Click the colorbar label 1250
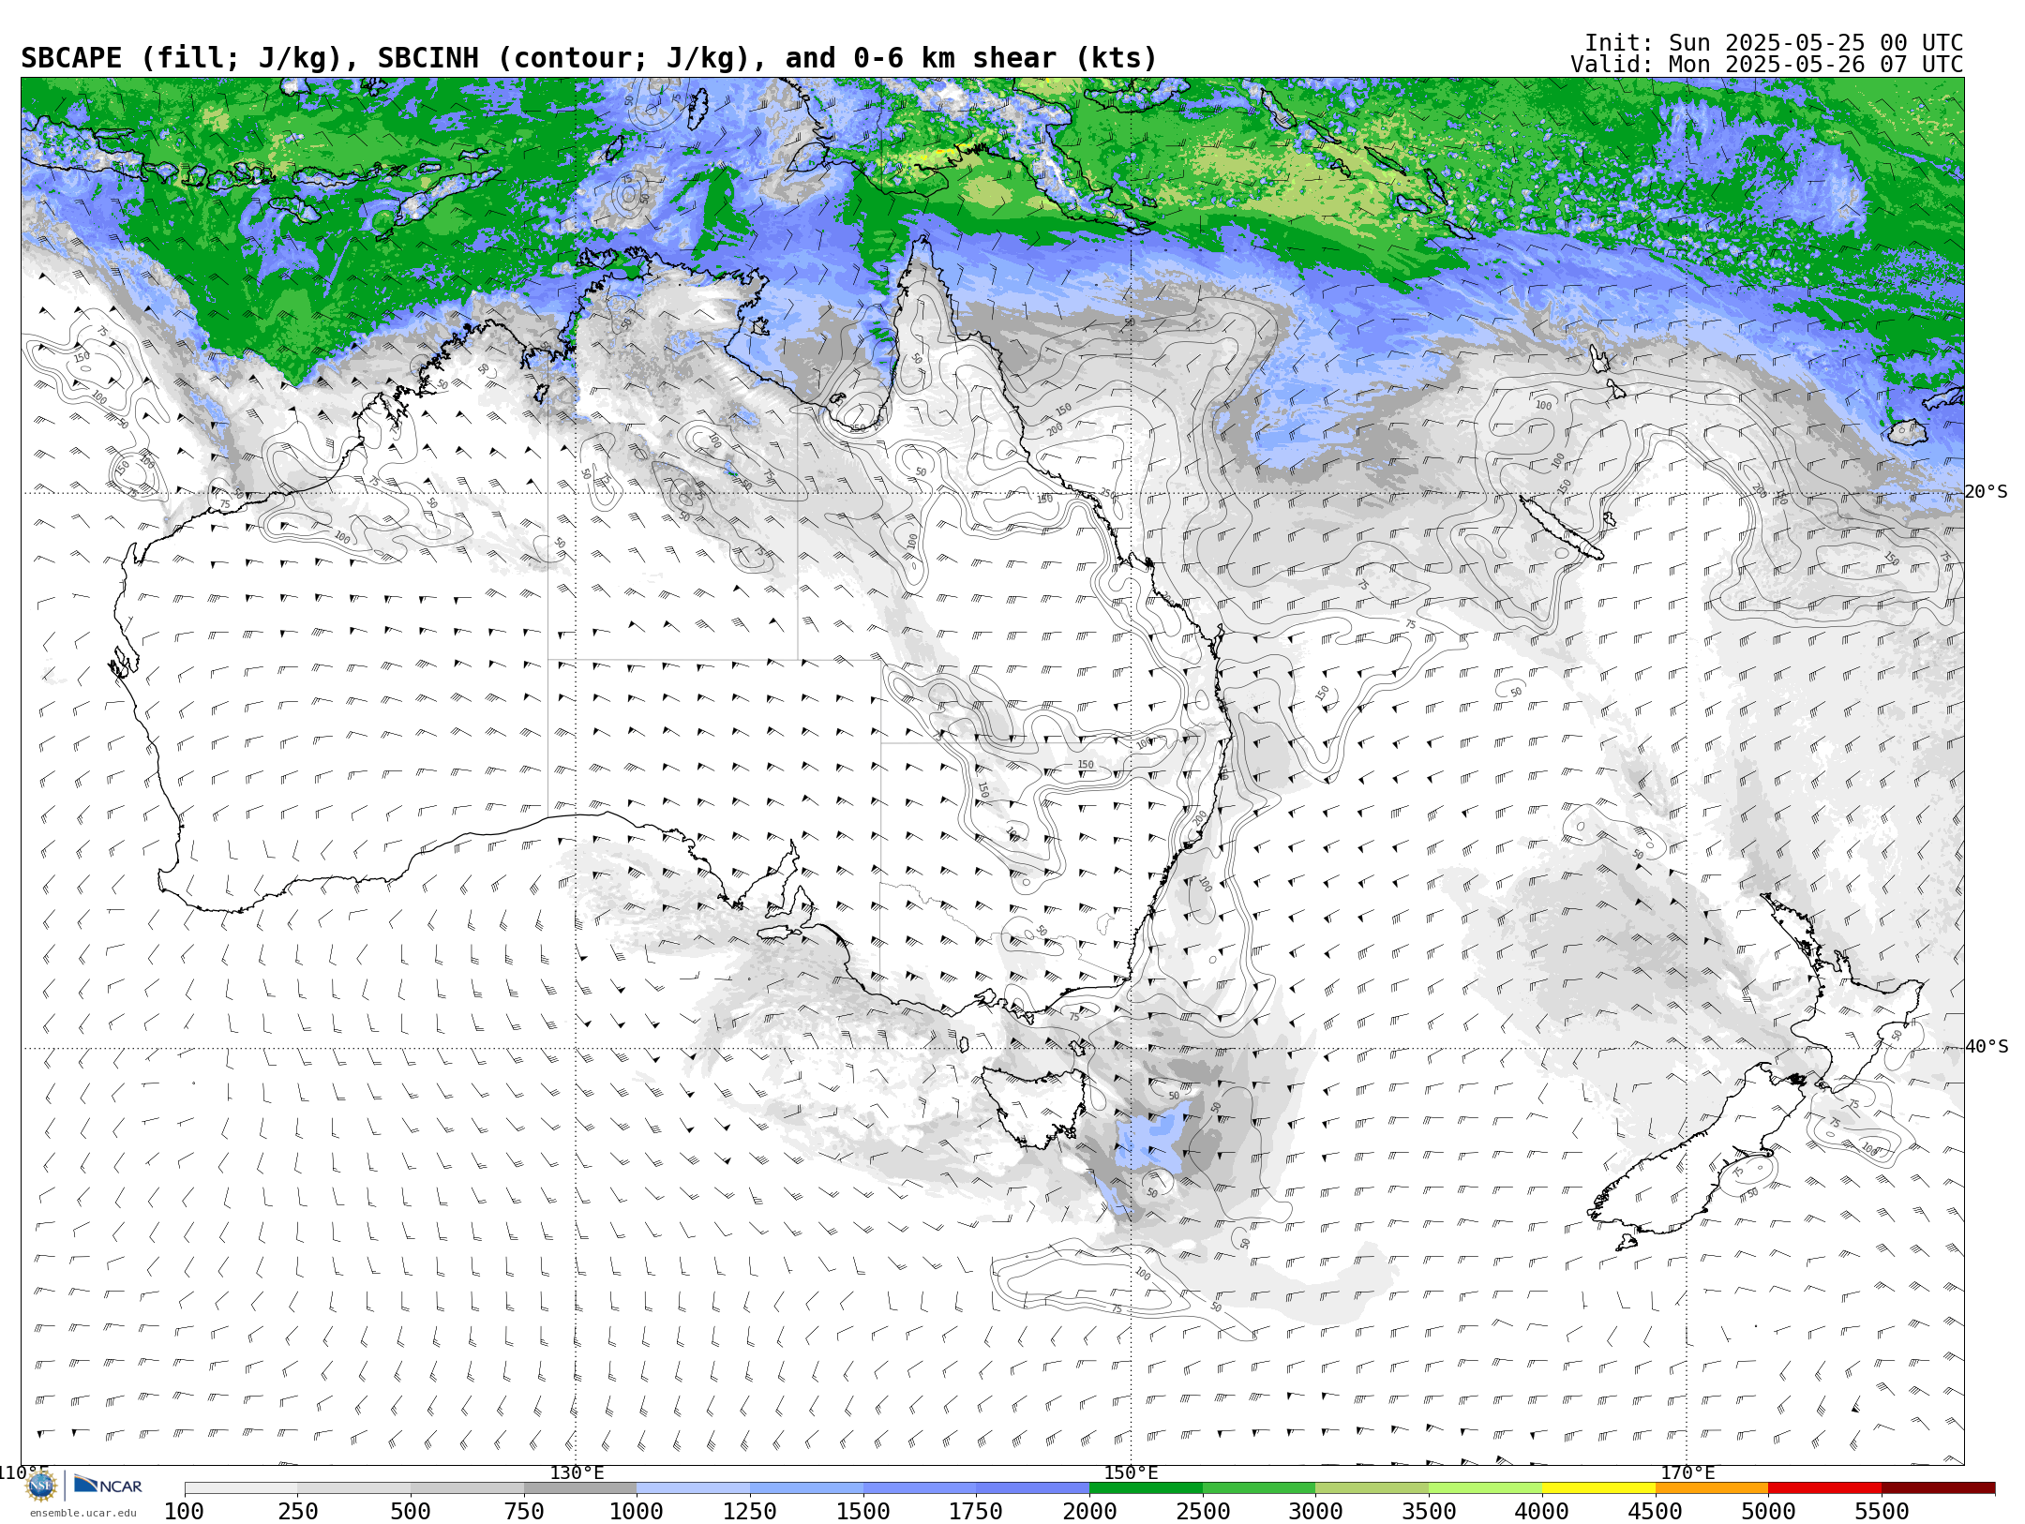 click(x=750, y=1511)
